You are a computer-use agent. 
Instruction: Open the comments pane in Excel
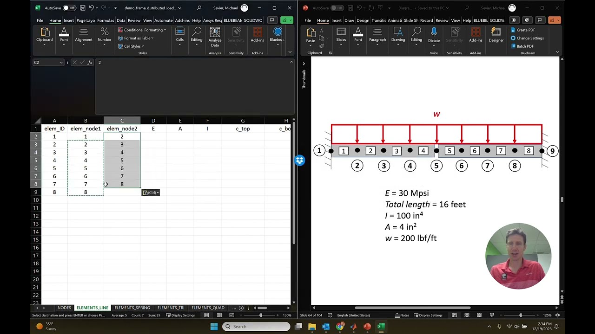[x=272, y=20]
